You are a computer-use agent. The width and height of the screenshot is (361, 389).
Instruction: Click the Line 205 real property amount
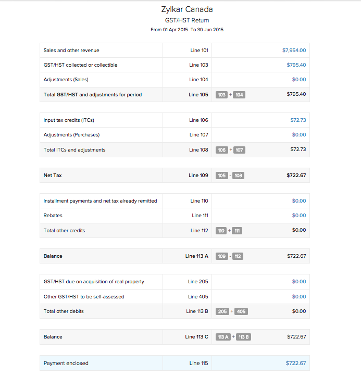pos(299,282)
